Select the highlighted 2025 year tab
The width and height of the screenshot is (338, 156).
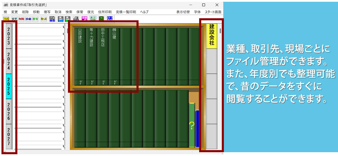[9, 86]
